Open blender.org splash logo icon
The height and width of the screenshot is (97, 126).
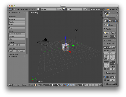pyautogui.click(x=108, y=9)
